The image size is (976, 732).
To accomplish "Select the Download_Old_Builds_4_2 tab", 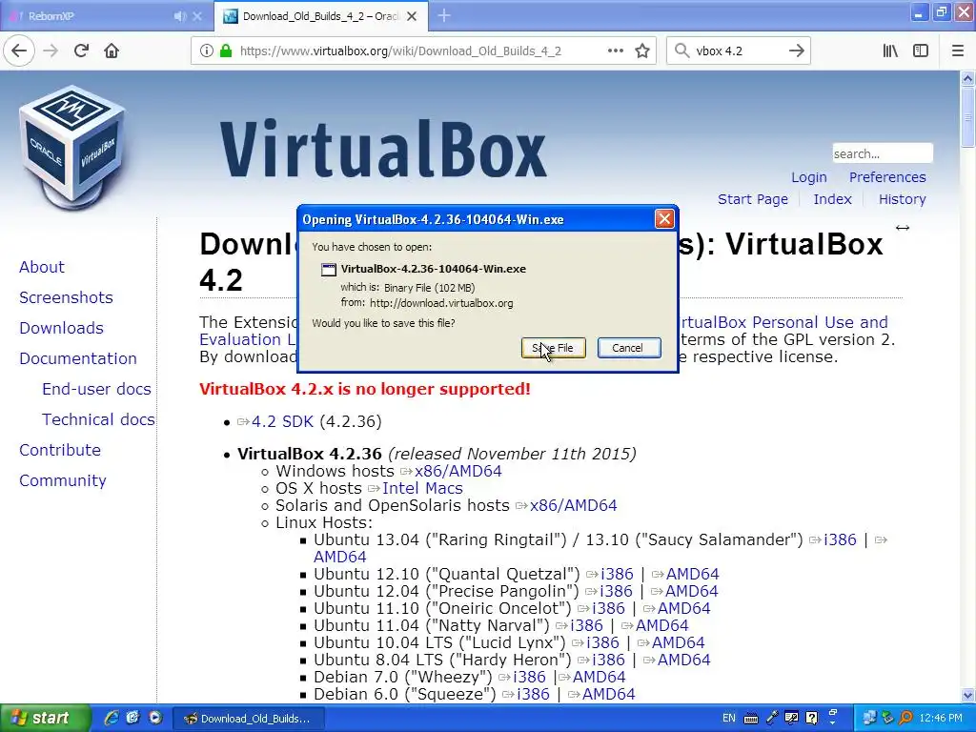I will pyautogui.click(x=320, y=16).
